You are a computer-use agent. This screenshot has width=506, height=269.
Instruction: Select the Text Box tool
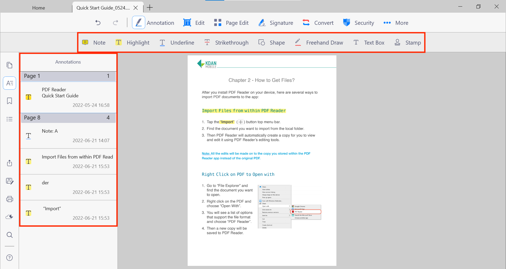coord(369,42)
